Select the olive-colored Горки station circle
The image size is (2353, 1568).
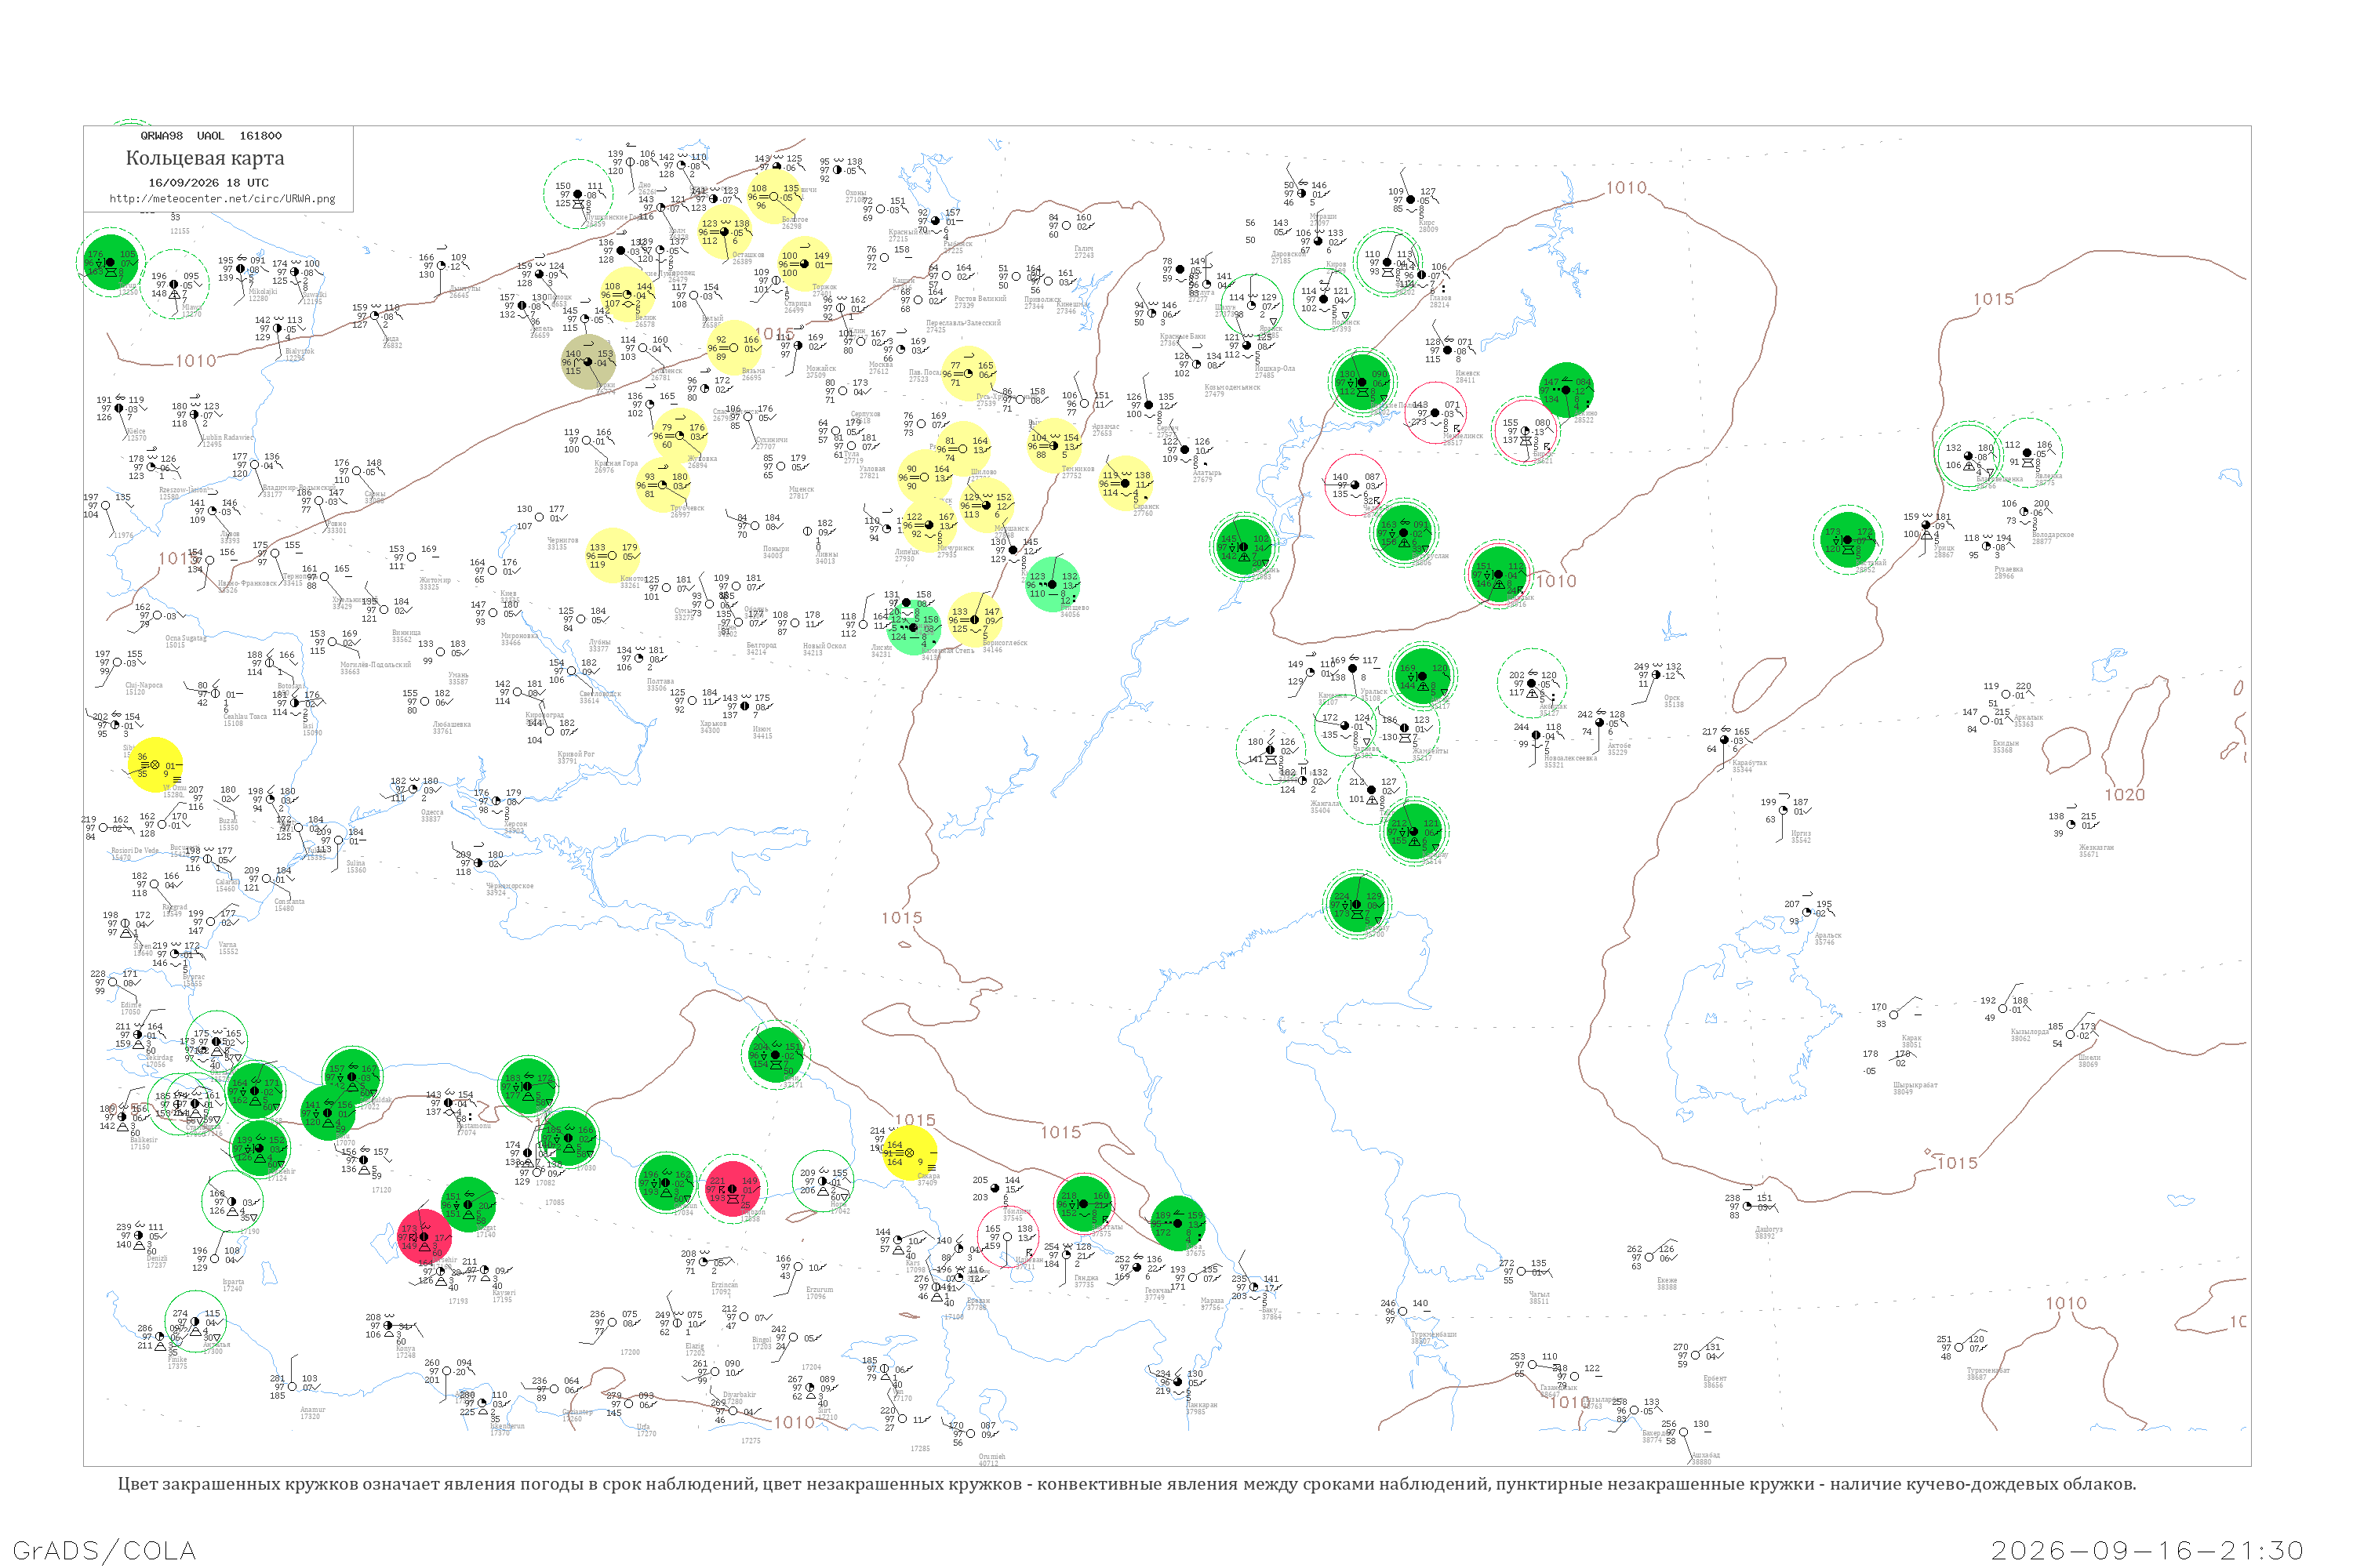588,362
